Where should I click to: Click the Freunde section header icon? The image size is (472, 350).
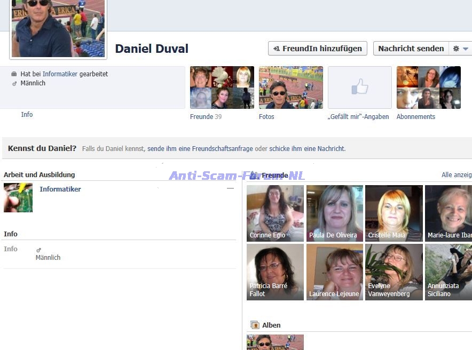coord(254,175)
